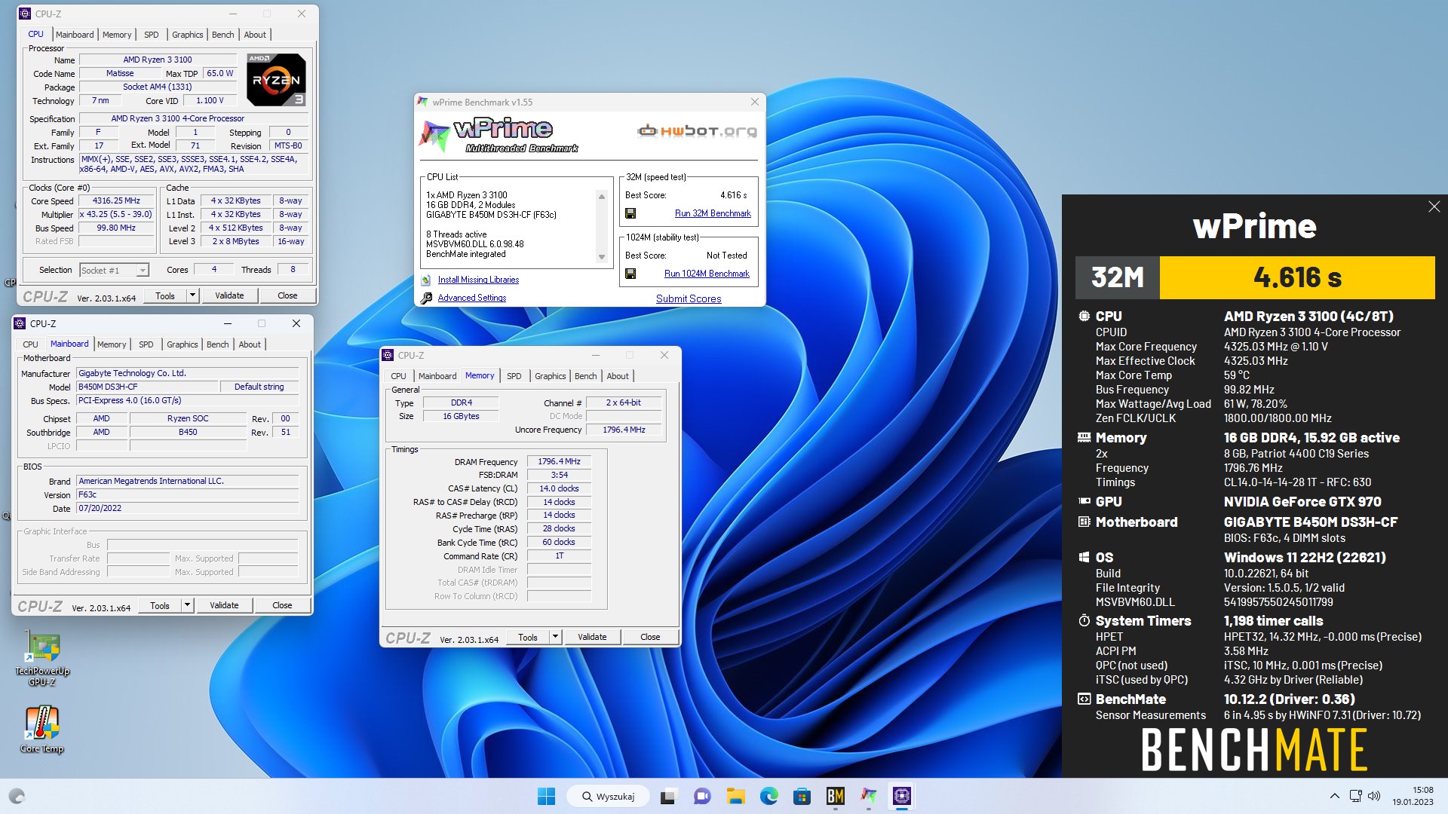Click the CAS# Latency 14.0 clocks value

pos(559,488)
